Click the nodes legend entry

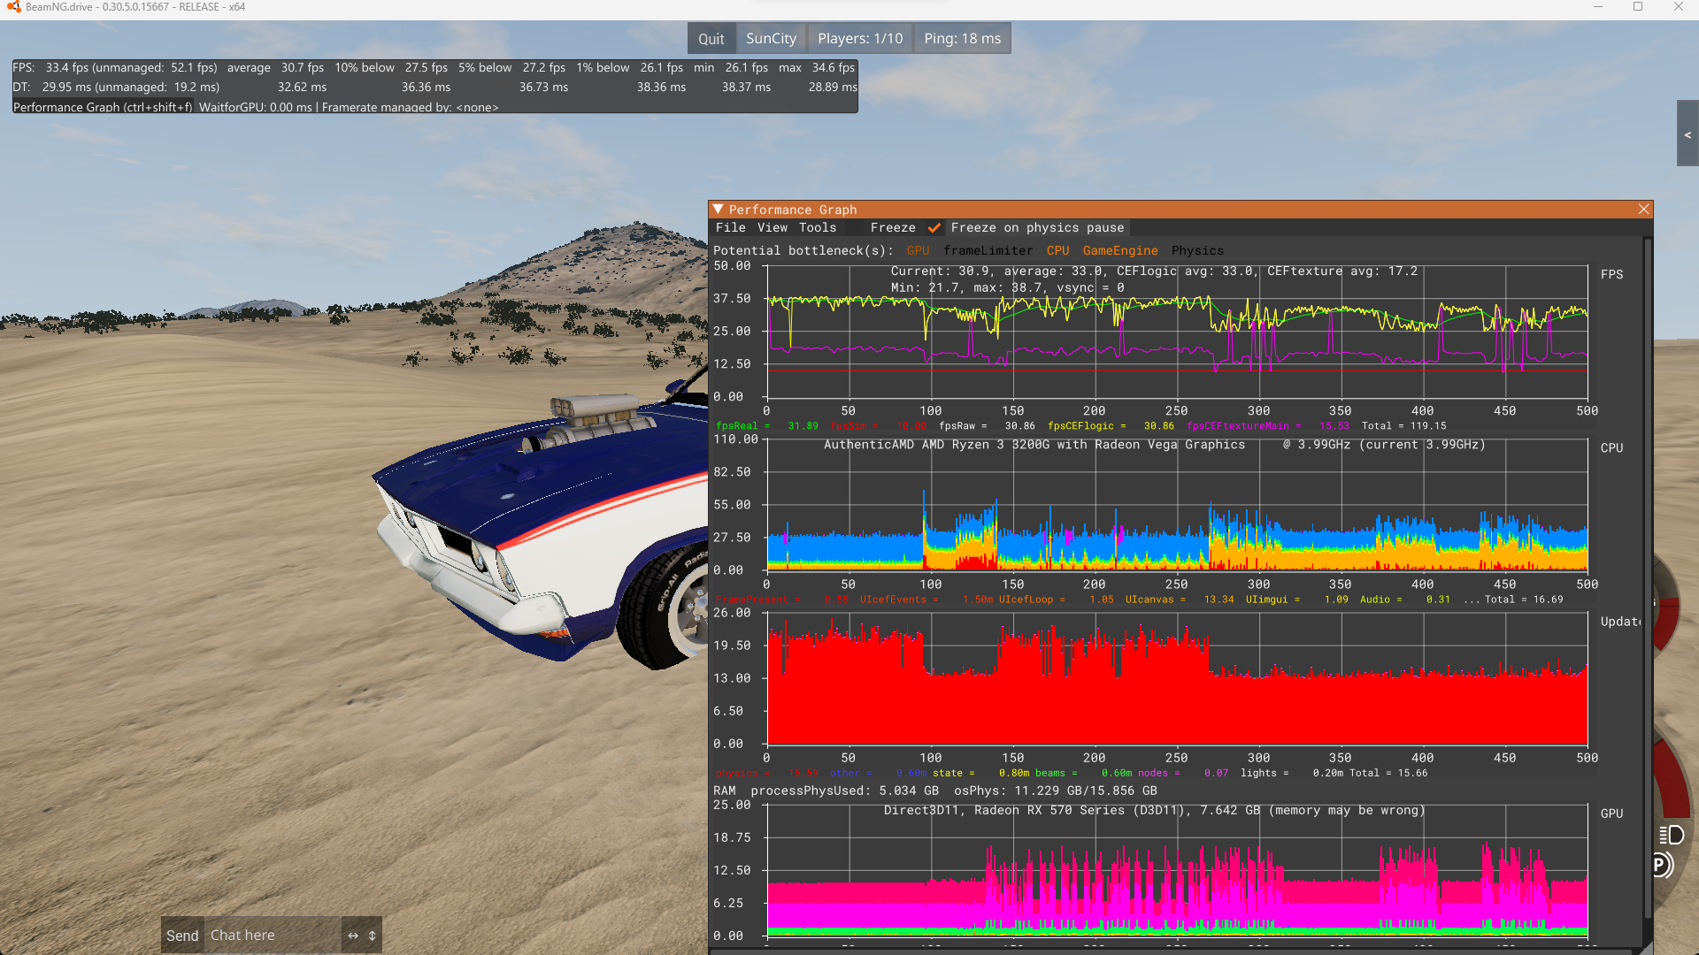[1183, 773]
